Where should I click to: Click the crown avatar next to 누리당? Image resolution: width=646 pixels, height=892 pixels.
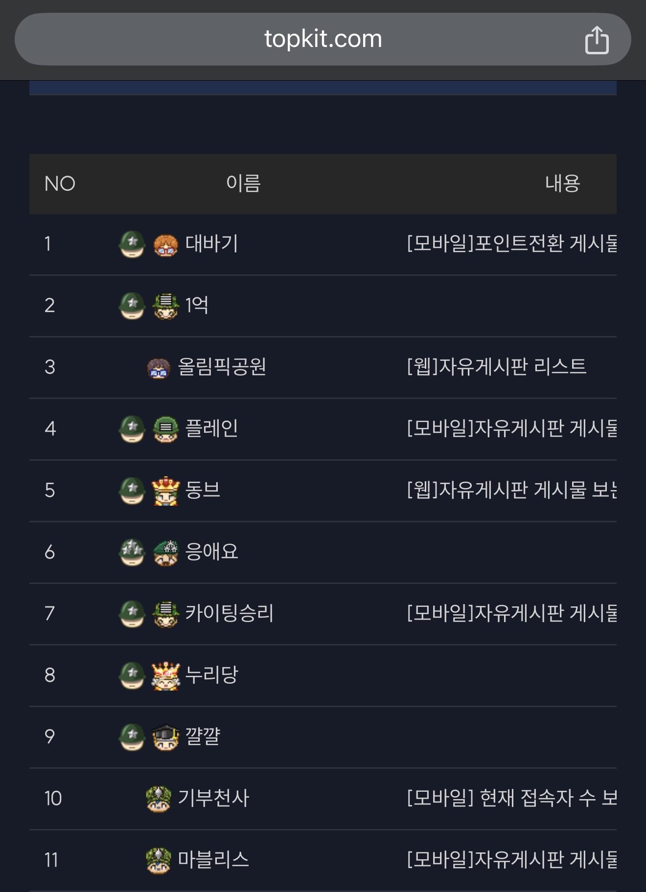(x=166, y=675)
